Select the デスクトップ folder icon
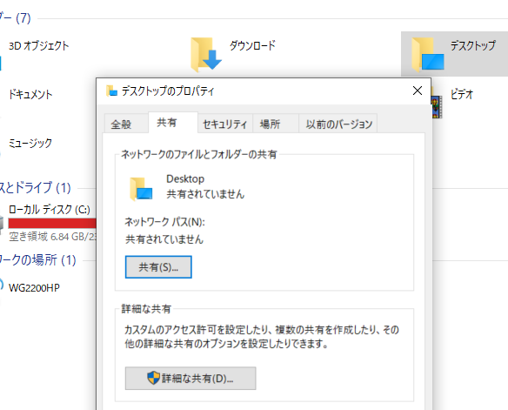 point(427,55)
